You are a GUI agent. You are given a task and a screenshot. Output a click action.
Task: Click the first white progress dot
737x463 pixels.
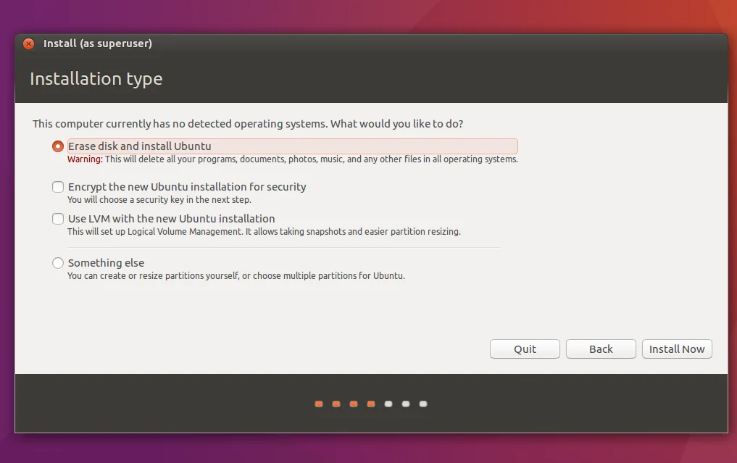(x=388, y=404)
